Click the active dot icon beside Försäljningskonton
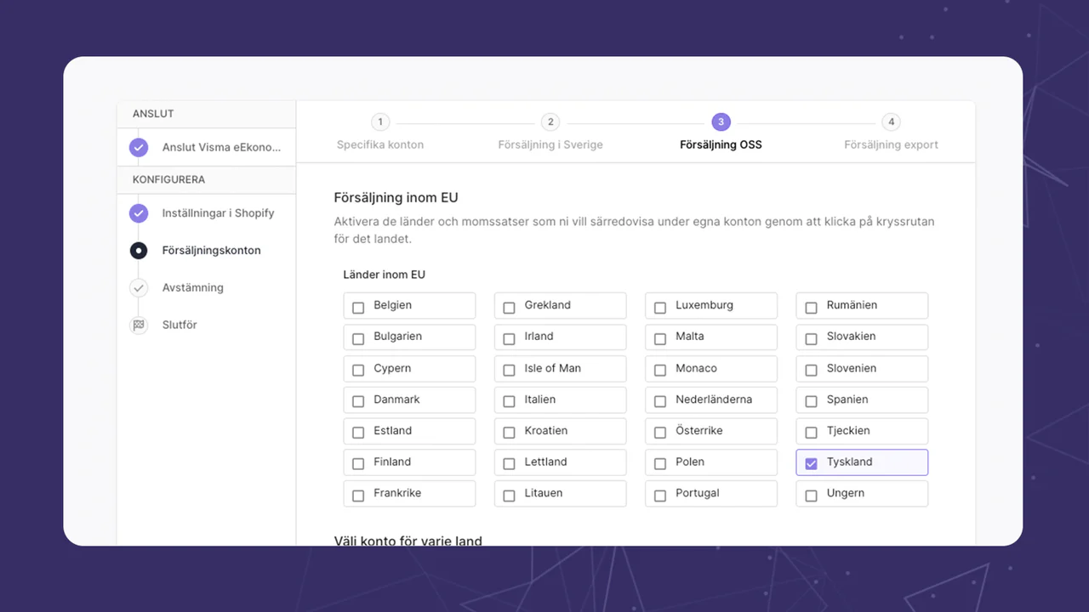The width and height of the screenshot is (1089, 612). tap(139, 251)
